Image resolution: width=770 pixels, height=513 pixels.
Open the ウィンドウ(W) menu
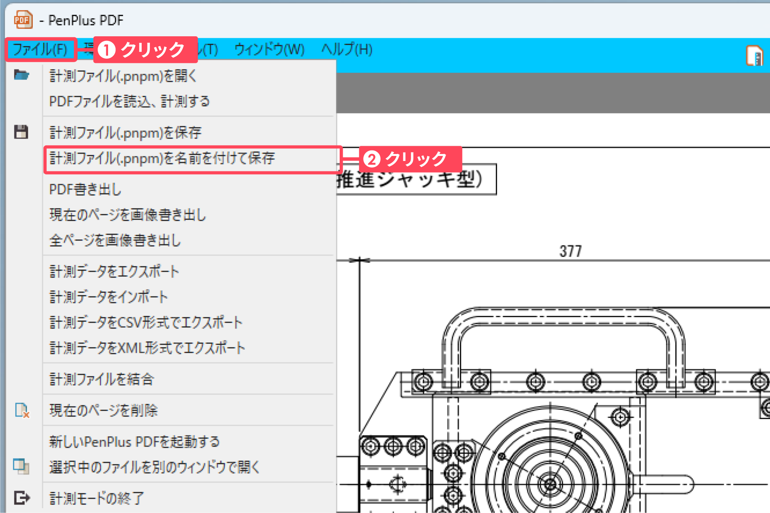click(x=269, y=49)
